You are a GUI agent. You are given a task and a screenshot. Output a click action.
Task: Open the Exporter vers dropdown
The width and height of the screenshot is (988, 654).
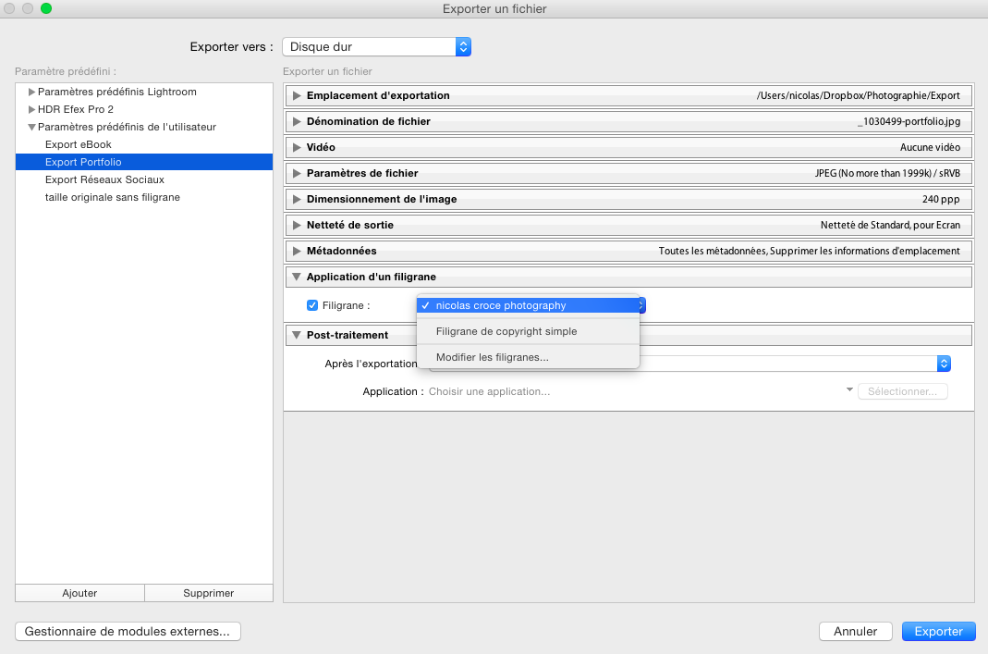point(463,46)
